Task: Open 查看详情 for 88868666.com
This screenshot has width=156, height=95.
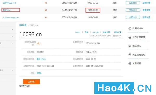Action: pos(146,3)
